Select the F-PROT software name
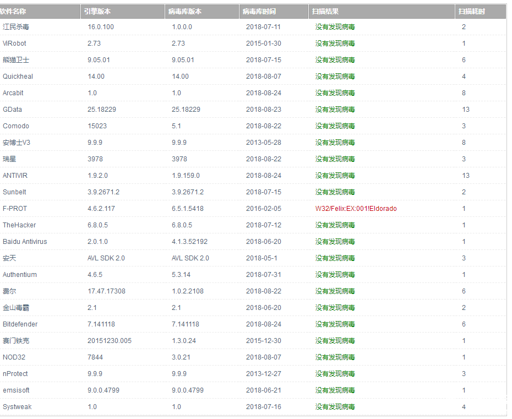The height and width of the screenshot is (419, 512). pyautogui.click(x=15, y=209)
